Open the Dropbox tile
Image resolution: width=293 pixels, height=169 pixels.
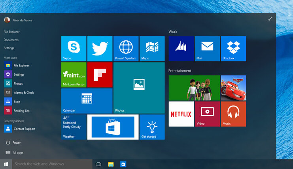[233, 49]
